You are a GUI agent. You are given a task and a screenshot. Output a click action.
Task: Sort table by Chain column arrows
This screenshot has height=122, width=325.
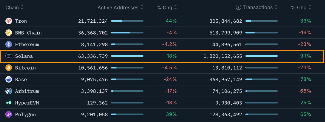[22, 8]
